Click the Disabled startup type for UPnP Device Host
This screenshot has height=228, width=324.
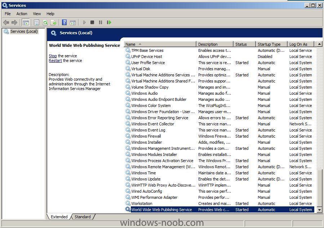(265, 57)
